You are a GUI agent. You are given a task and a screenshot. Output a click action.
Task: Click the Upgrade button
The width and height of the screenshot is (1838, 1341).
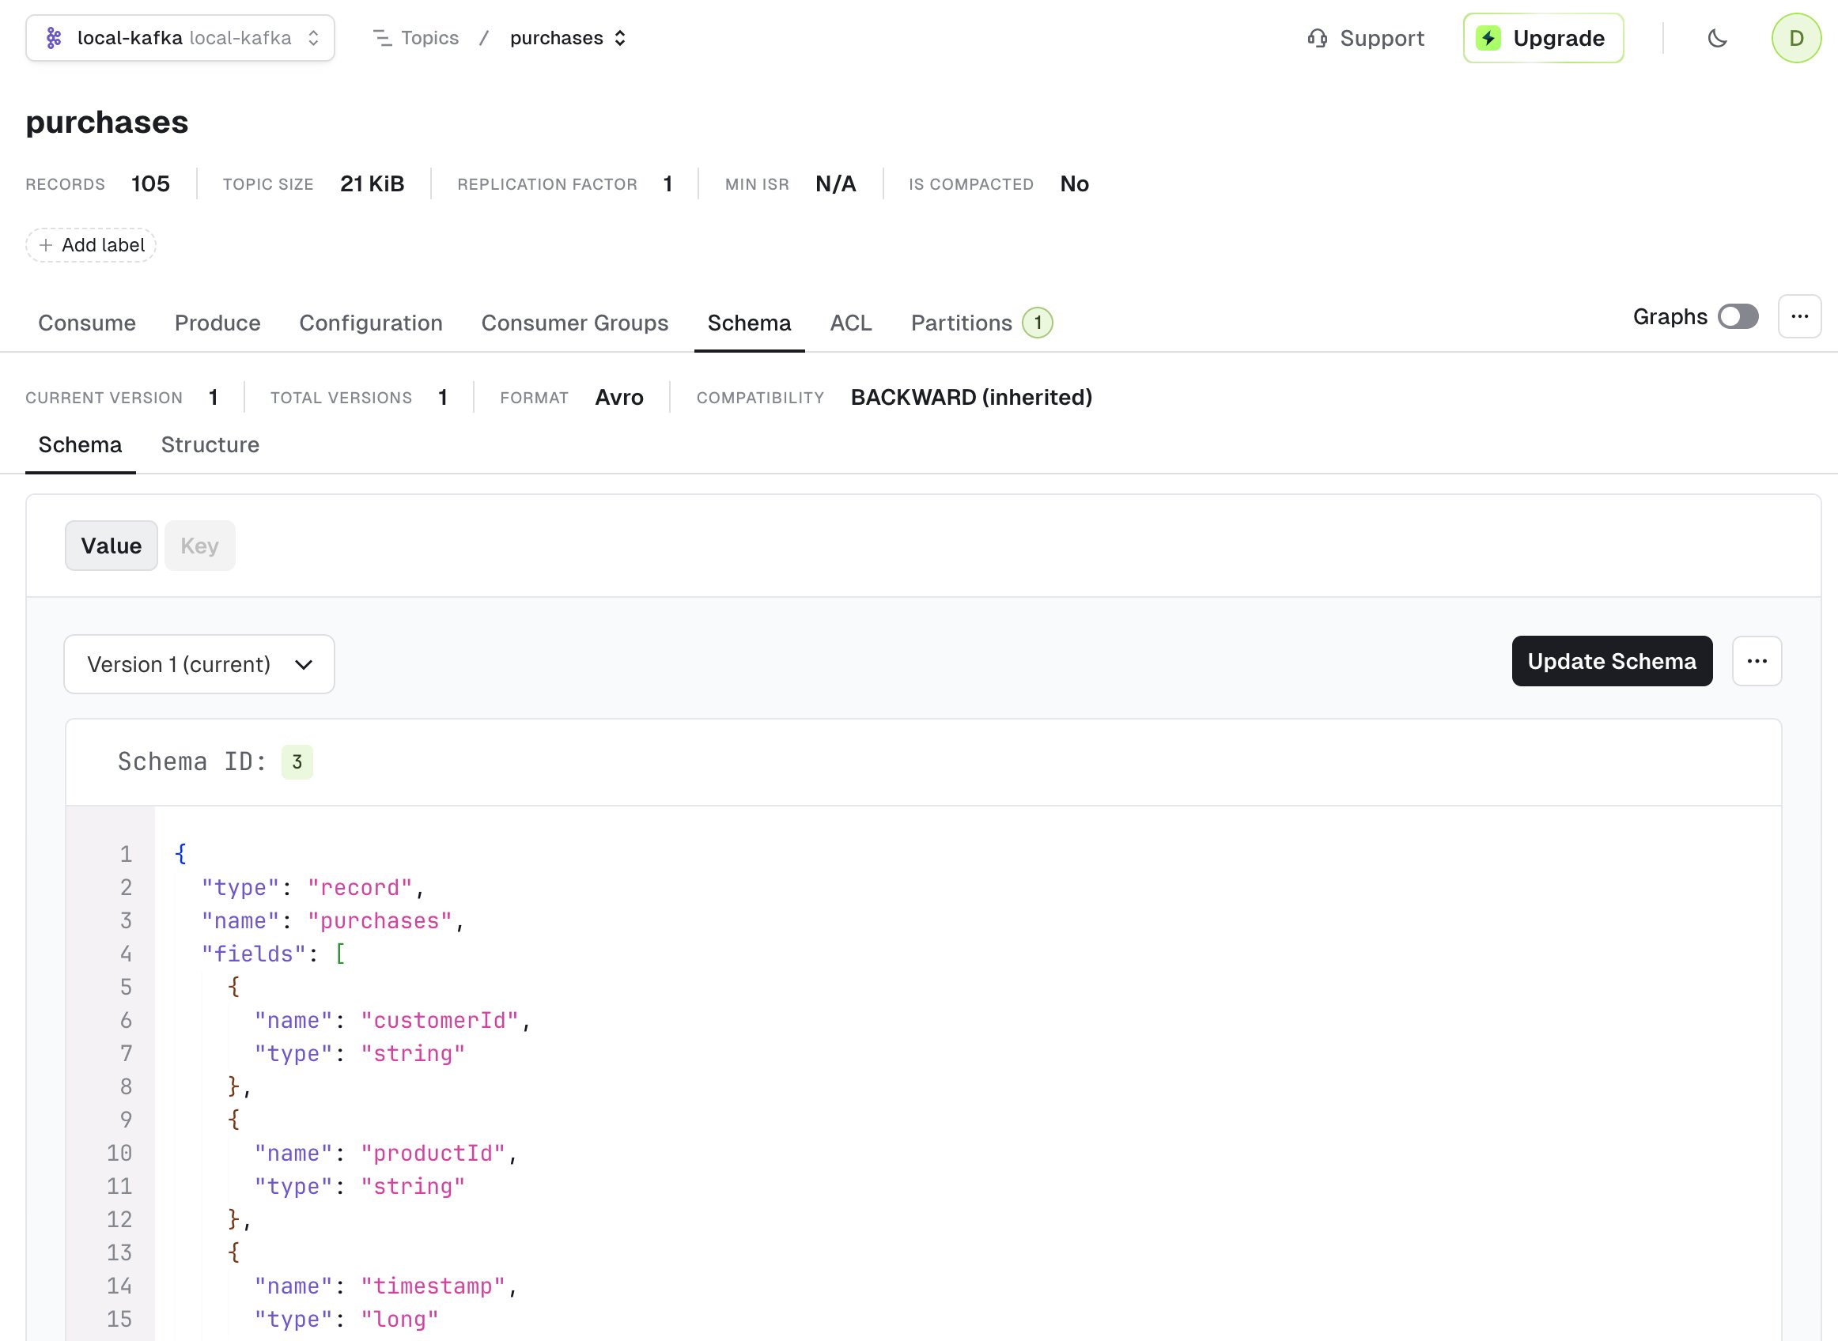pyautogui.click(x=1543, y=38)
